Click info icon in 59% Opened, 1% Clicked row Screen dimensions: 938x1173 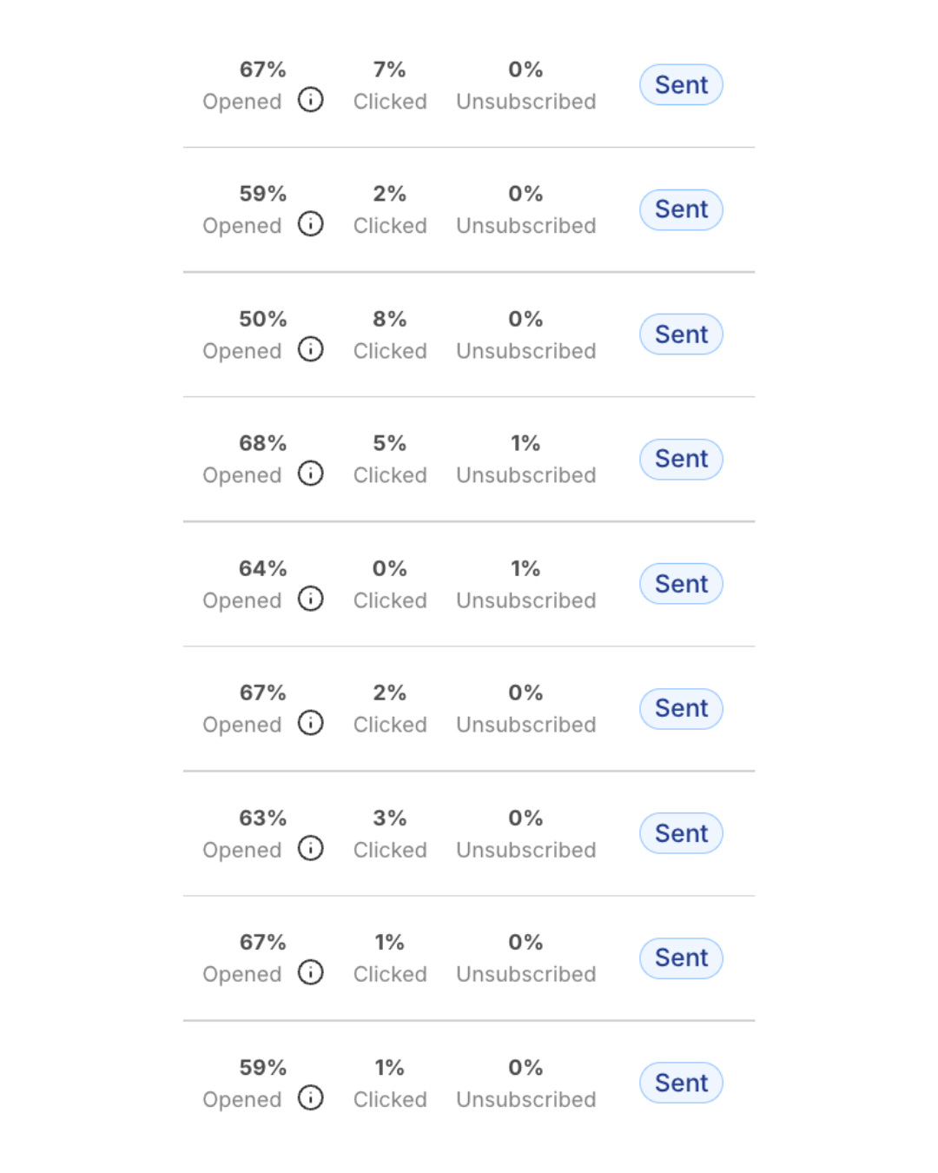pos(310,1097)
